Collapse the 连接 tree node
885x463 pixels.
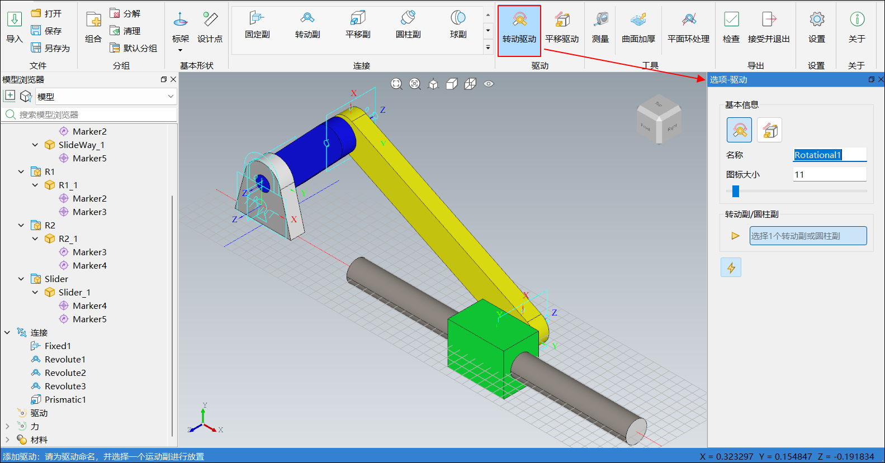7,332
